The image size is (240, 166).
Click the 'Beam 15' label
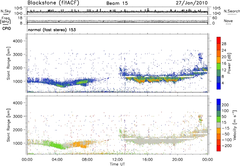[x=117, y=3]
